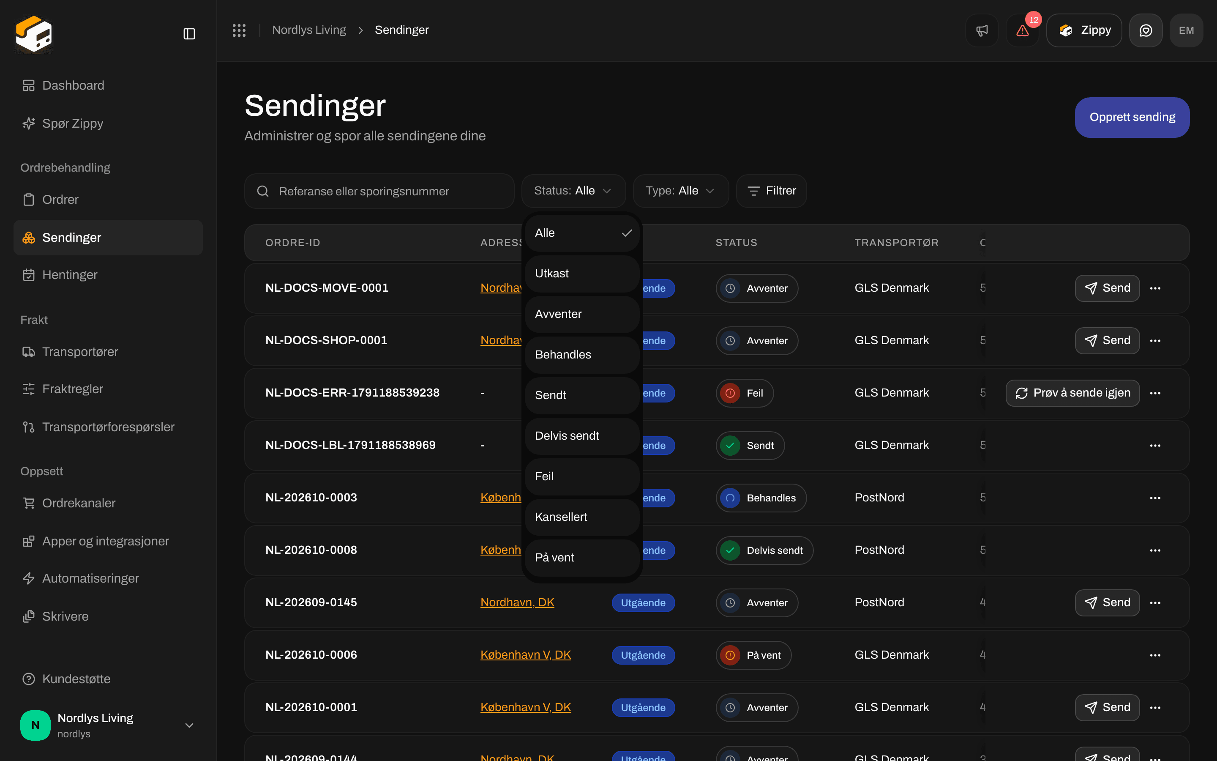The width and height of the screenshot is (1217, 761).
Task: Select Sendt option in status list
Action: pos(582,396)
